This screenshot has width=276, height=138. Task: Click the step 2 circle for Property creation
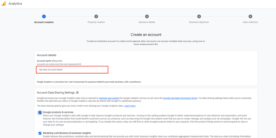pos(96,16)
